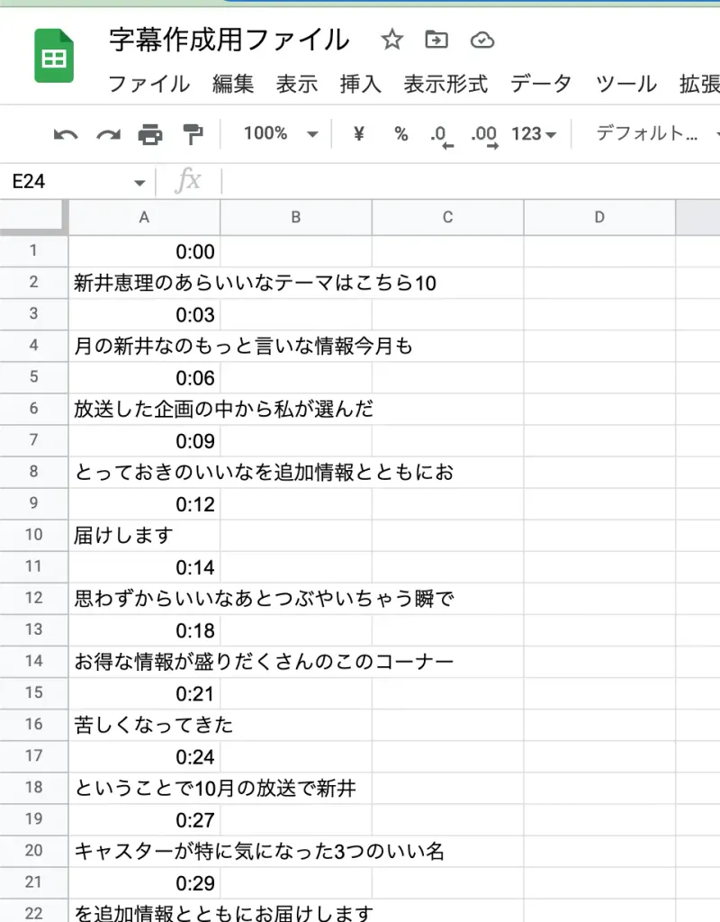
Task: Check document save status via cloud icon
Action: tap(483, 40)
